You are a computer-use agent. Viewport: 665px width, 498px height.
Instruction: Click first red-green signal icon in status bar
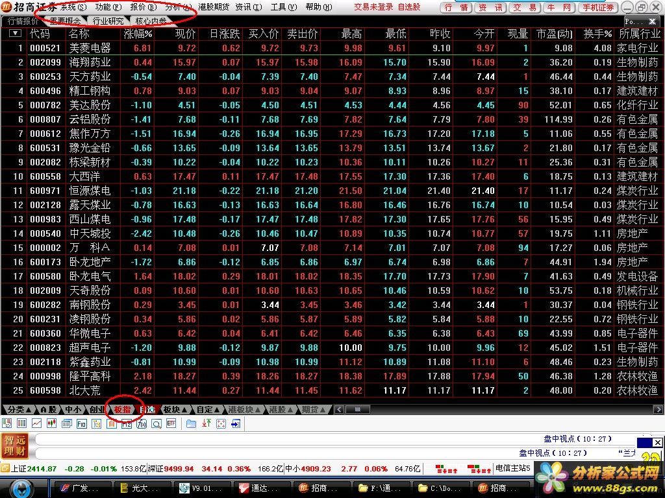point(447,469)
